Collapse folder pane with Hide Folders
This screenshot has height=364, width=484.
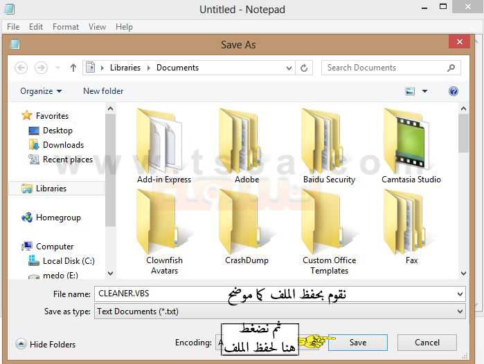[46, 344]
